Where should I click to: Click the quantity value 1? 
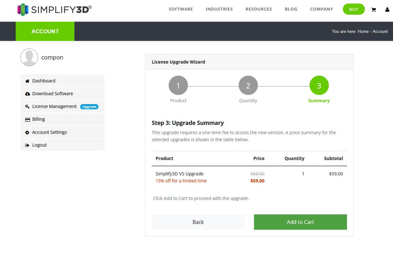[303, 174]
